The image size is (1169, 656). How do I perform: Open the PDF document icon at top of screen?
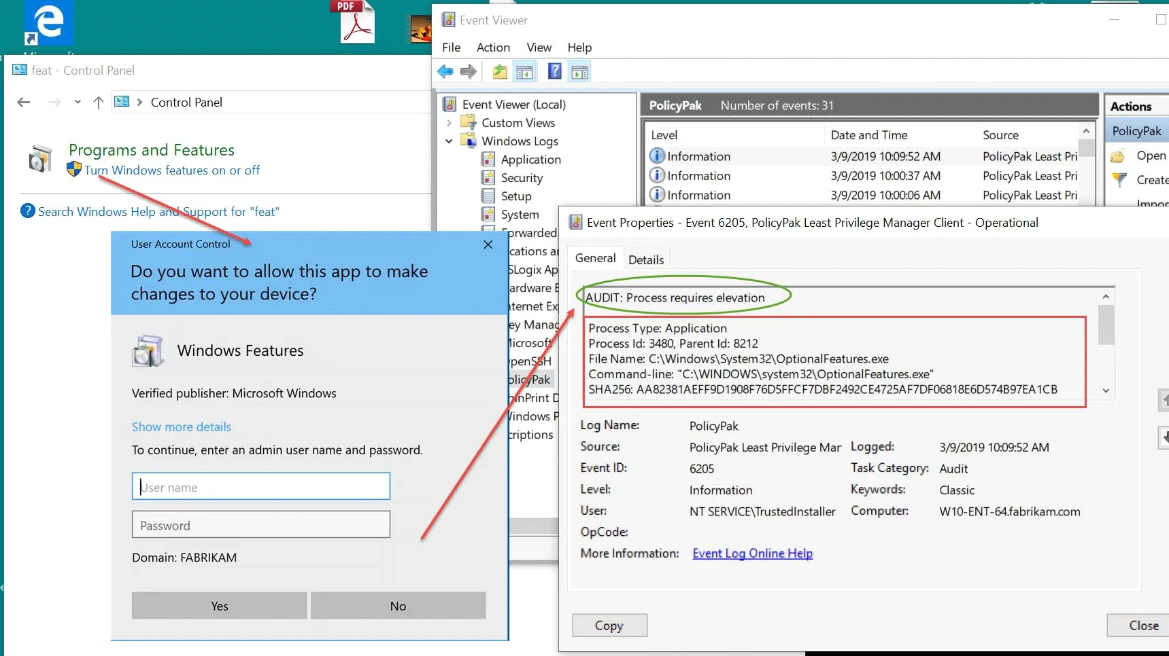point(353,22)
